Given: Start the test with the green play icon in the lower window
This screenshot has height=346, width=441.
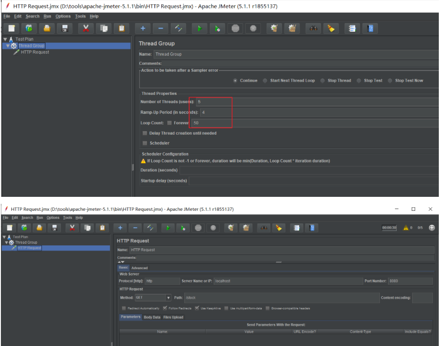Looking at the screenshot, I should pyautogui.click(x=168, y=228).
